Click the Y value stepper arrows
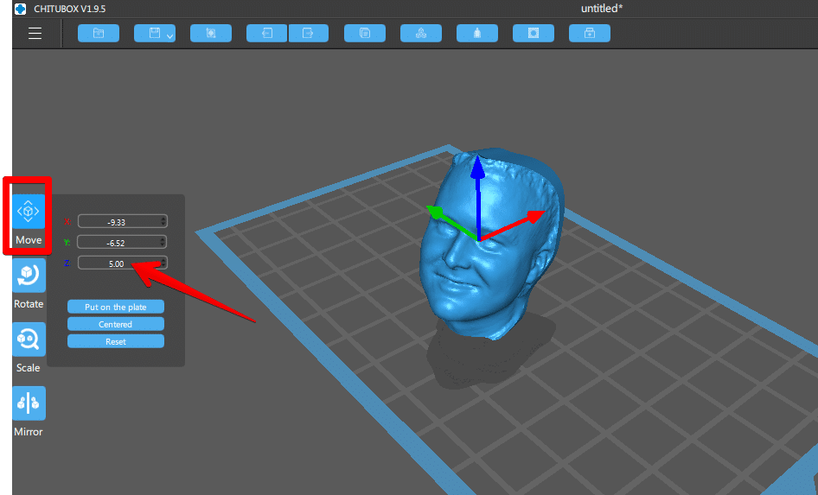 [163, 242]
